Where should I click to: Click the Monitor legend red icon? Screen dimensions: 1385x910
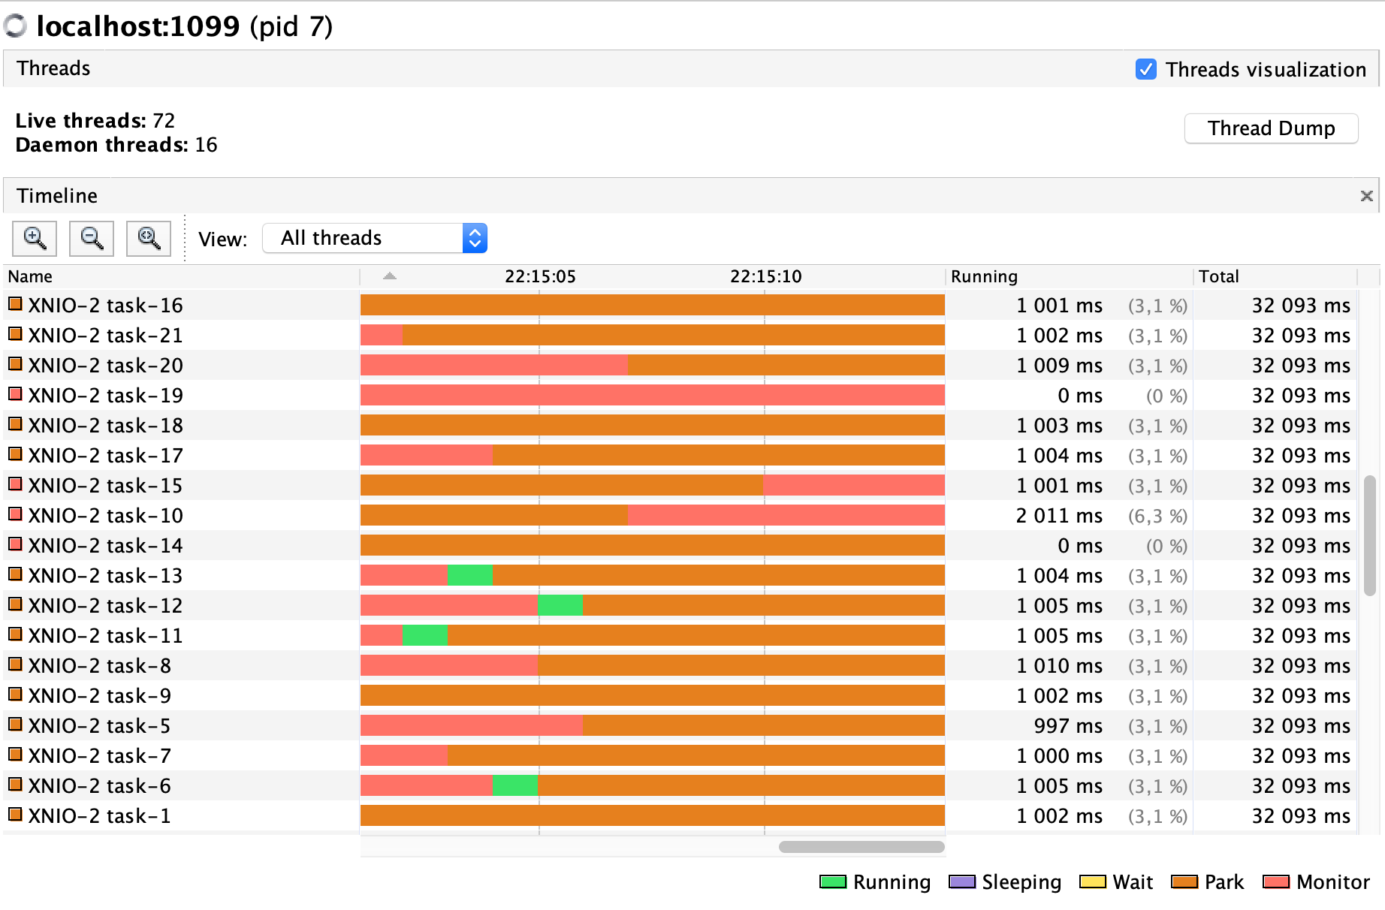click(x=1276, y=881)
